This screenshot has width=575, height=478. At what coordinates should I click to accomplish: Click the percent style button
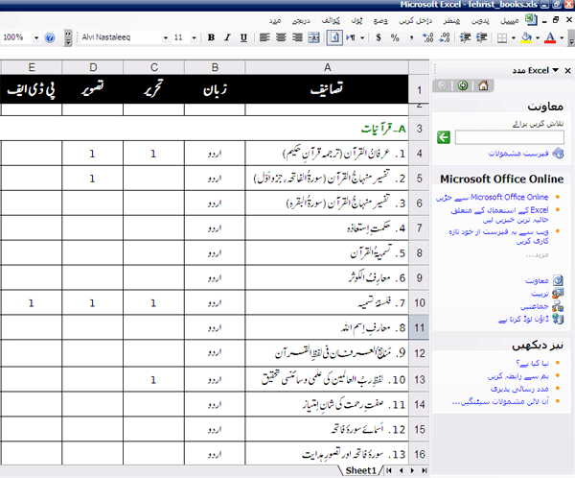pyautogui.click(x=397, y=37)
